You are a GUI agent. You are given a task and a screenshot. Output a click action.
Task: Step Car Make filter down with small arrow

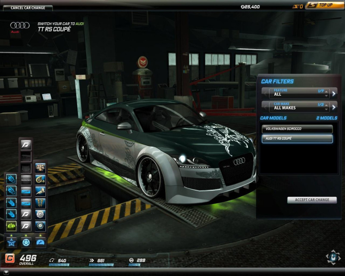click(326, 109)
